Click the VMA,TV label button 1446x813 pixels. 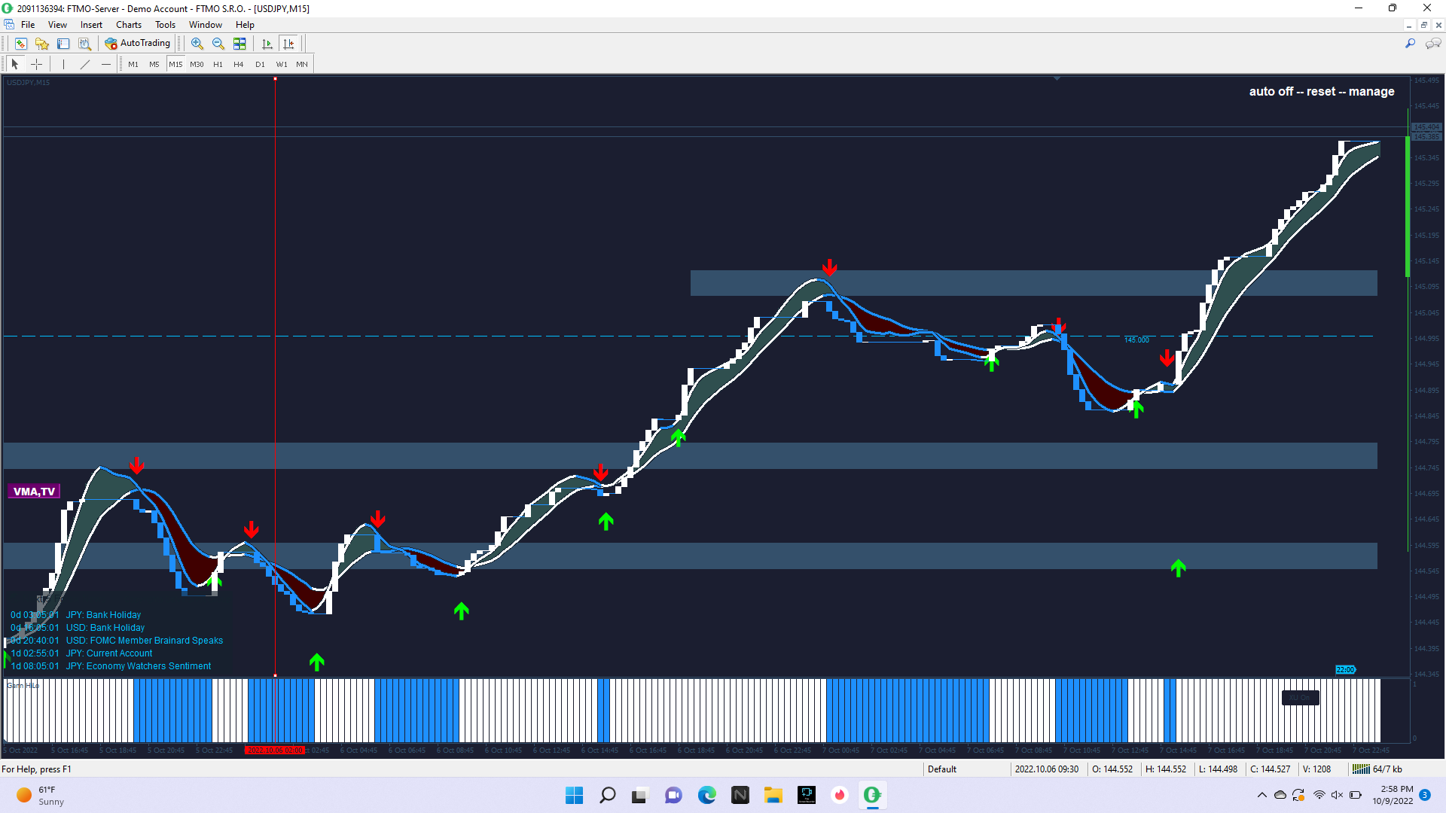pyautogui.click(x=34, y=492)
